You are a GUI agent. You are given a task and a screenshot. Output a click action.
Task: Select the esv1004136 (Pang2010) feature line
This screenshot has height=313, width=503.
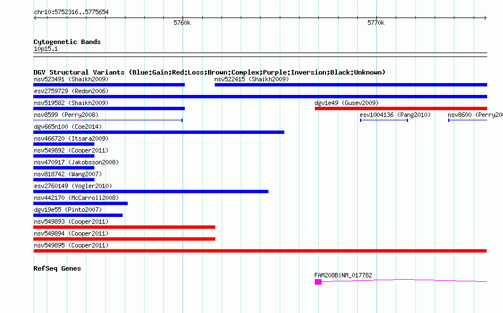tap(384, 120)
